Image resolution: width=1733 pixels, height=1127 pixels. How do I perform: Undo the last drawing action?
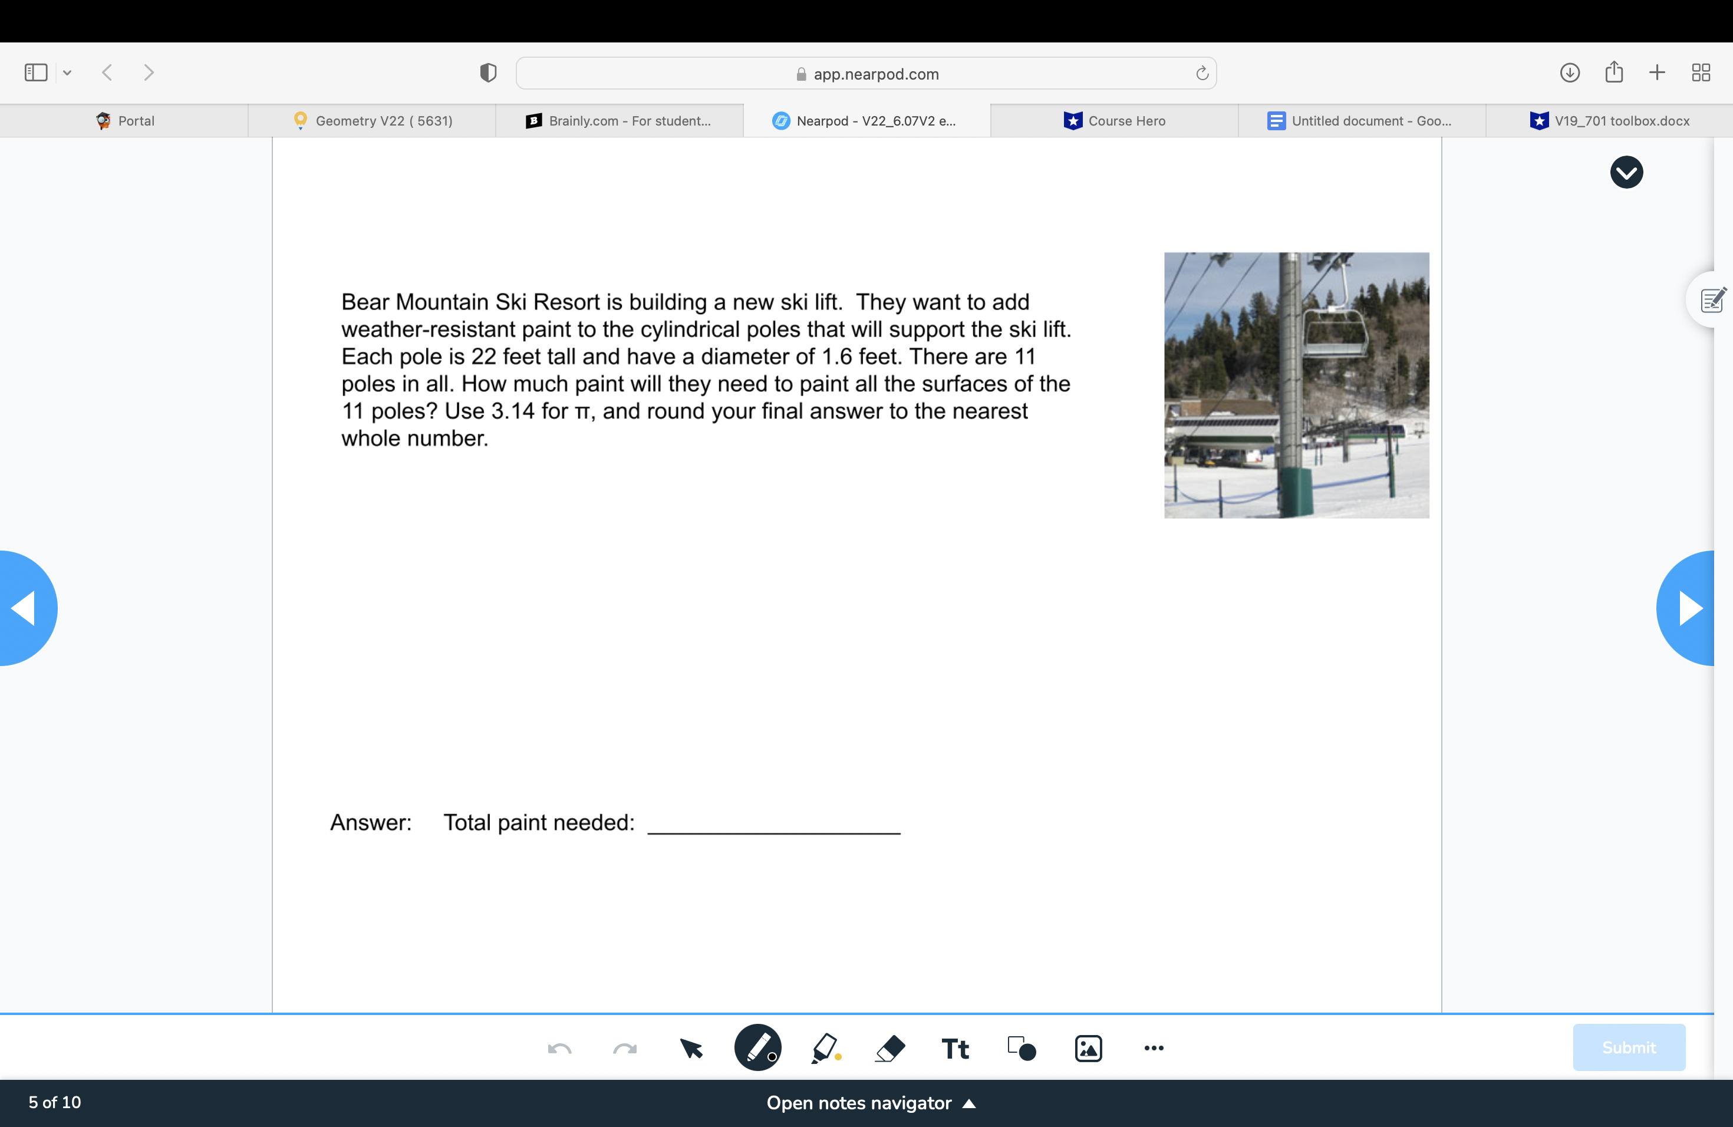coord(559,1047)
